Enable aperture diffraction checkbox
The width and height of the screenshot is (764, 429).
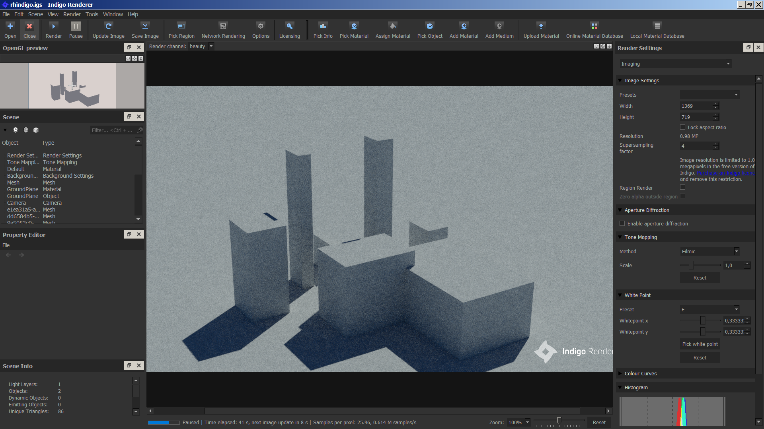(x=622, y=223)
